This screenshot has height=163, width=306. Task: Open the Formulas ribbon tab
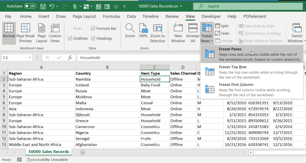112,17
